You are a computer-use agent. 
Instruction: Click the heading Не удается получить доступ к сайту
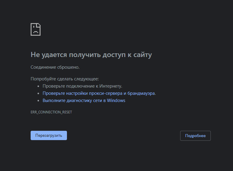tap(91, 55)
